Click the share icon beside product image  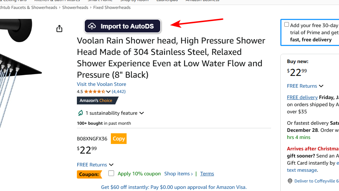59,29
